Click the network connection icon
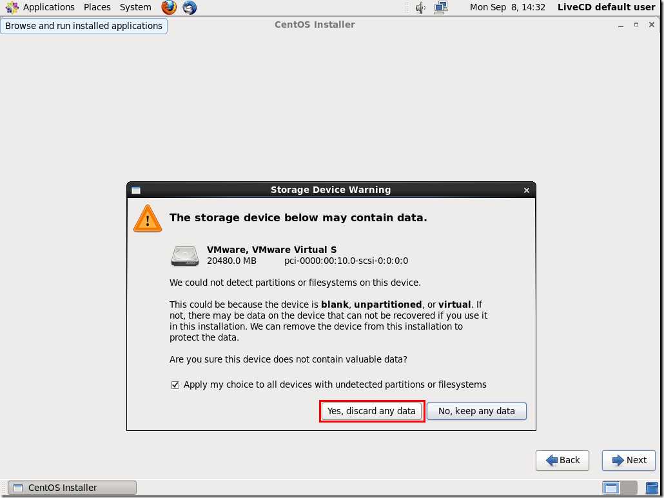The image size is (664, 498). [441, 7]
